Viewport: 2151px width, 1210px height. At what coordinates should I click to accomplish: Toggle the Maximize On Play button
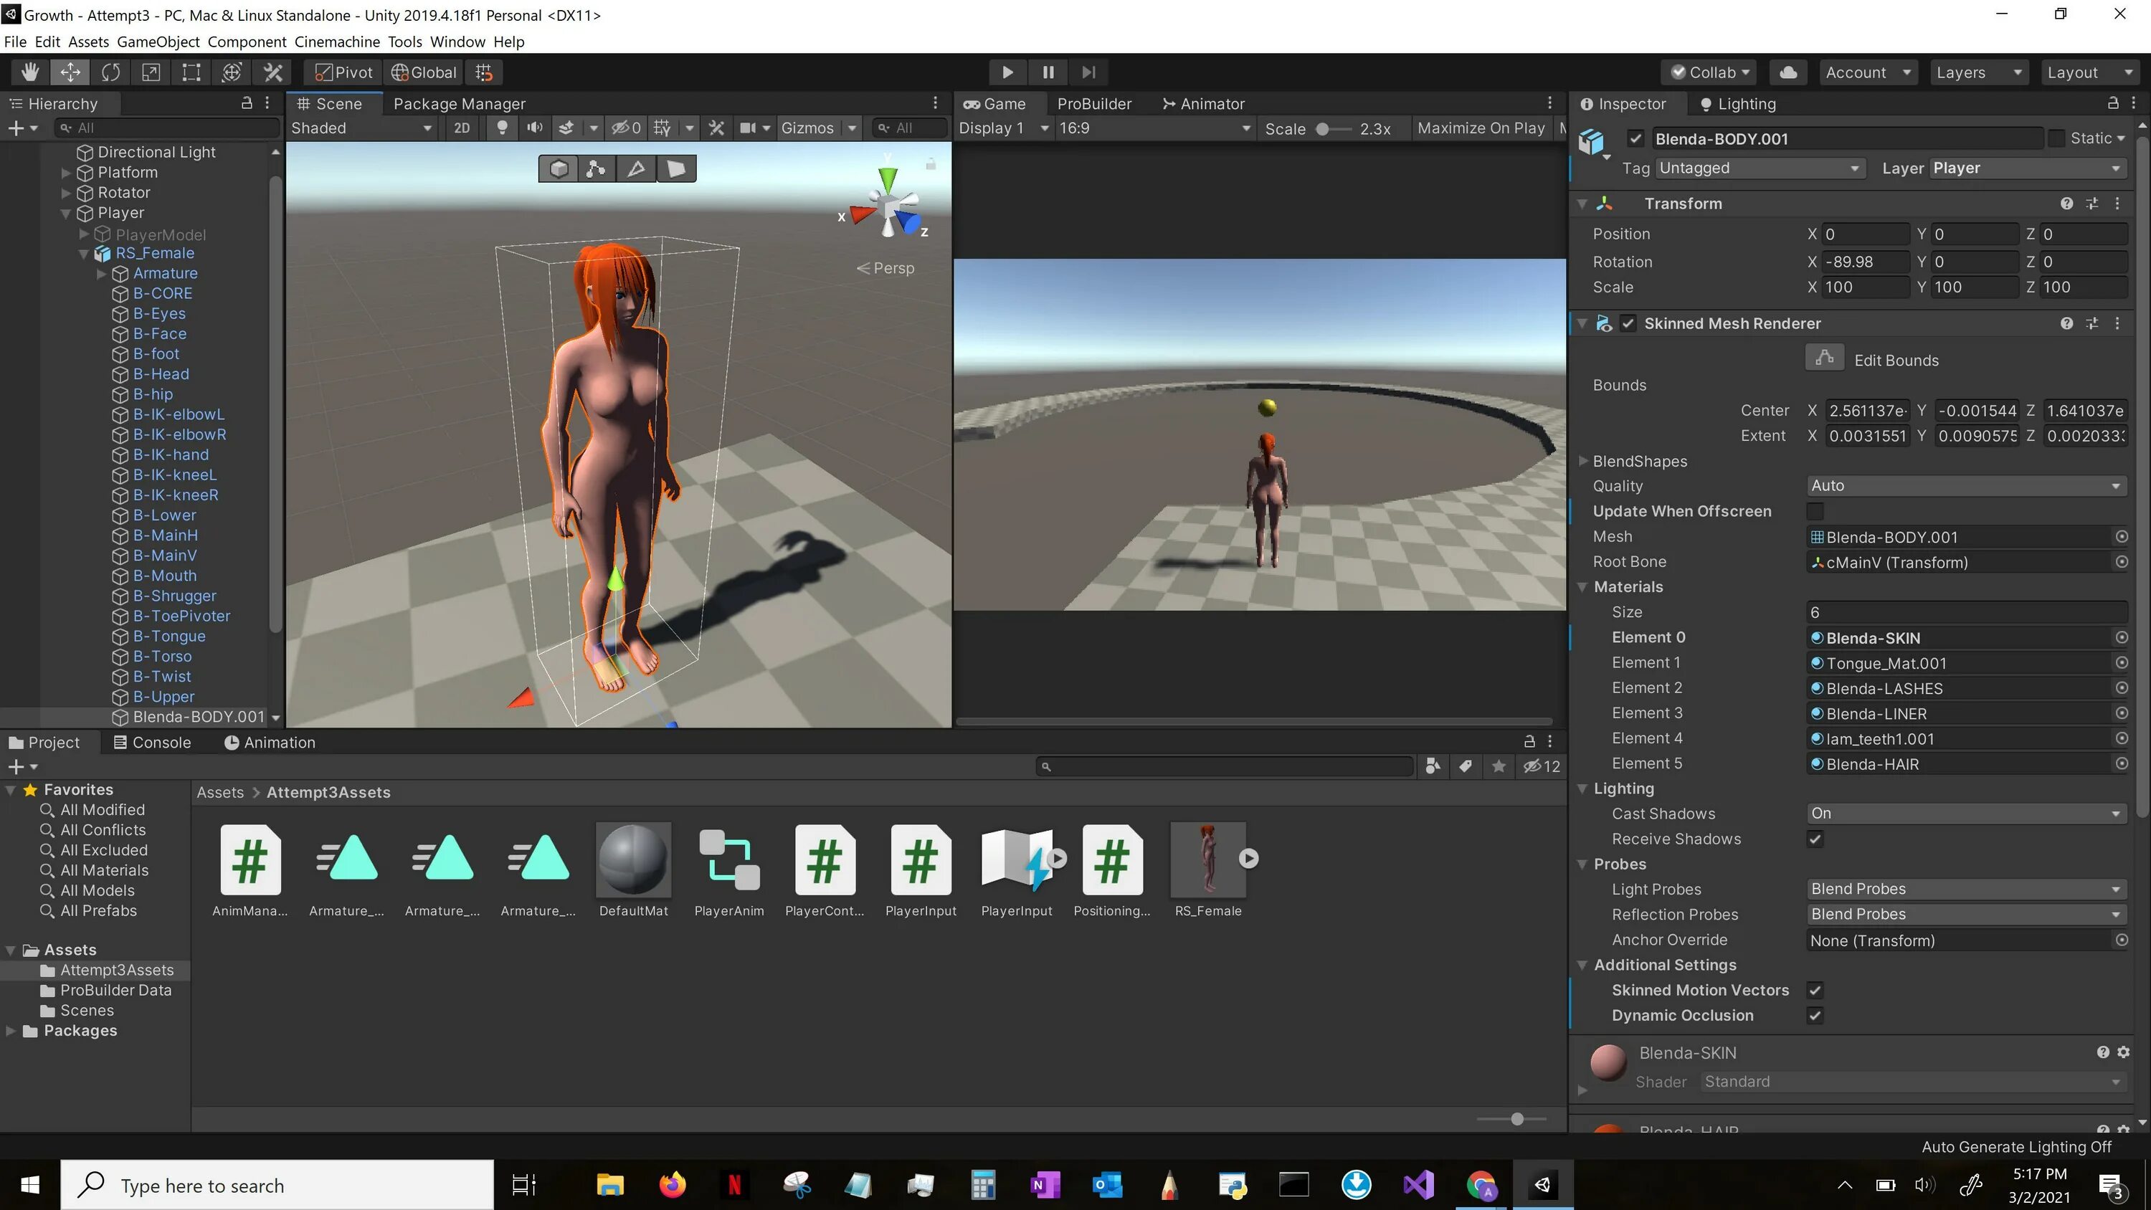[1481, 128]
